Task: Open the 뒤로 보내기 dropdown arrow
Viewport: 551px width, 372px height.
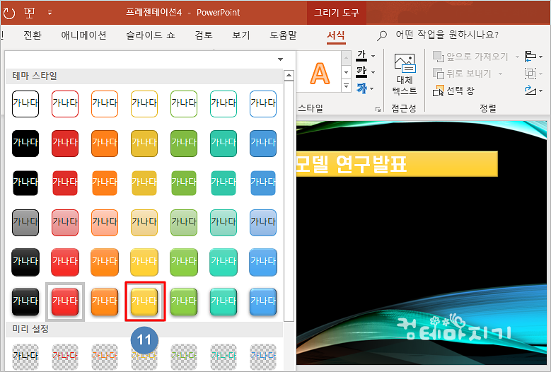Action: click(x=500, y=74)
